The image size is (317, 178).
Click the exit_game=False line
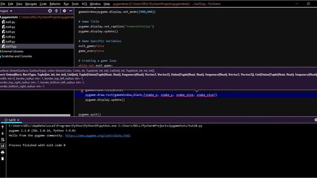coord(91,46)
